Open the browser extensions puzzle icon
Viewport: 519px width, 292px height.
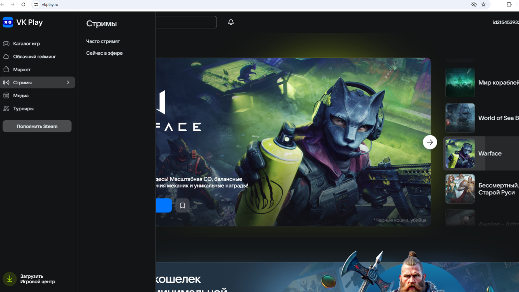509,4
